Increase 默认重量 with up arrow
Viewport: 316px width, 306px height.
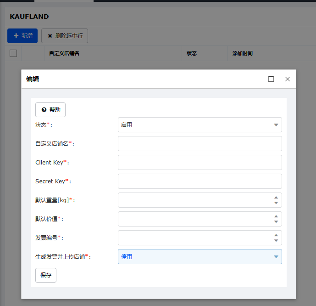tap(276, 198)
